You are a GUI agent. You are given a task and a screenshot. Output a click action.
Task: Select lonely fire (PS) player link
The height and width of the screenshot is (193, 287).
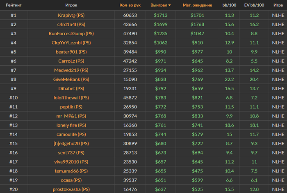[x=71, y=125]
